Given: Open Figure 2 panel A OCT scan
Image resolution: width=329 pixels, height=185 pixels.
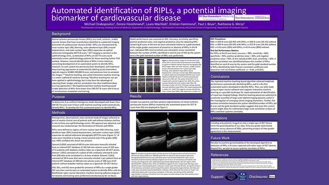Looking at the screenshot, I should click(151, 121).
